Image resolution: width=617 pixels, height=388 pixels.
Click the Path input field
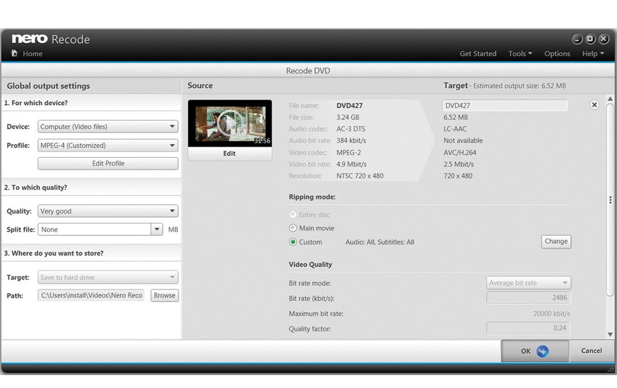tap(91, 296)
